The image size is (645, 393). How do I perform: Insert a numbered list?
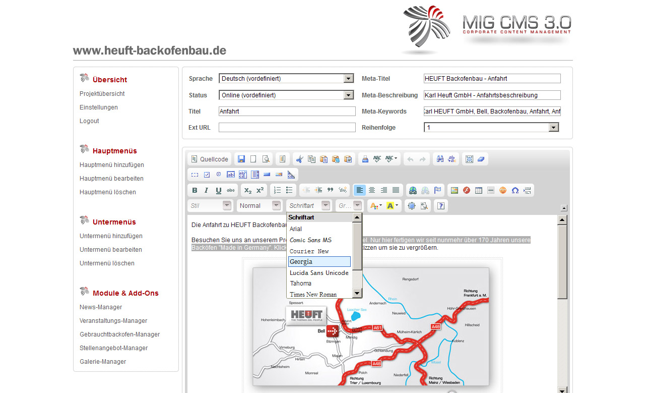(277, 190)
